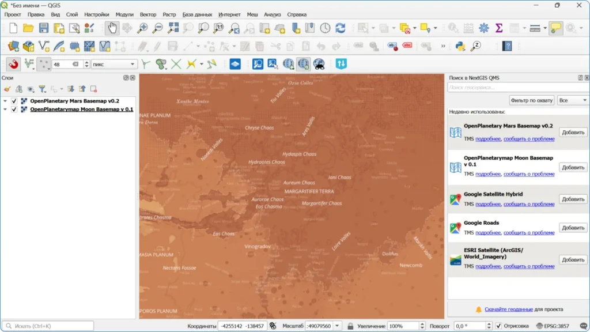Toggle the Отрисовка render checkbox
This screenshot has width=590, height=332.
[498, 326]
